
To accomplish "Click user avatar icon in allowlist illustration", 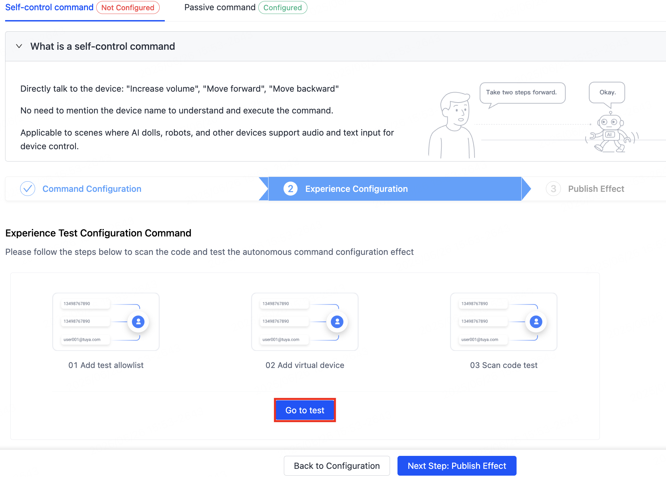I will coord(138,322).
